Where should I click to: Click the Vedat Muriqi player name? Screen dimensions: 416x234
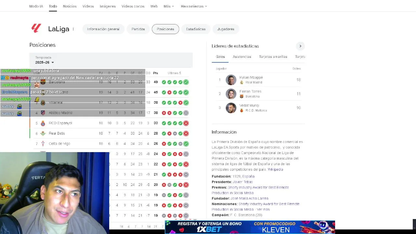click(249, 105)
